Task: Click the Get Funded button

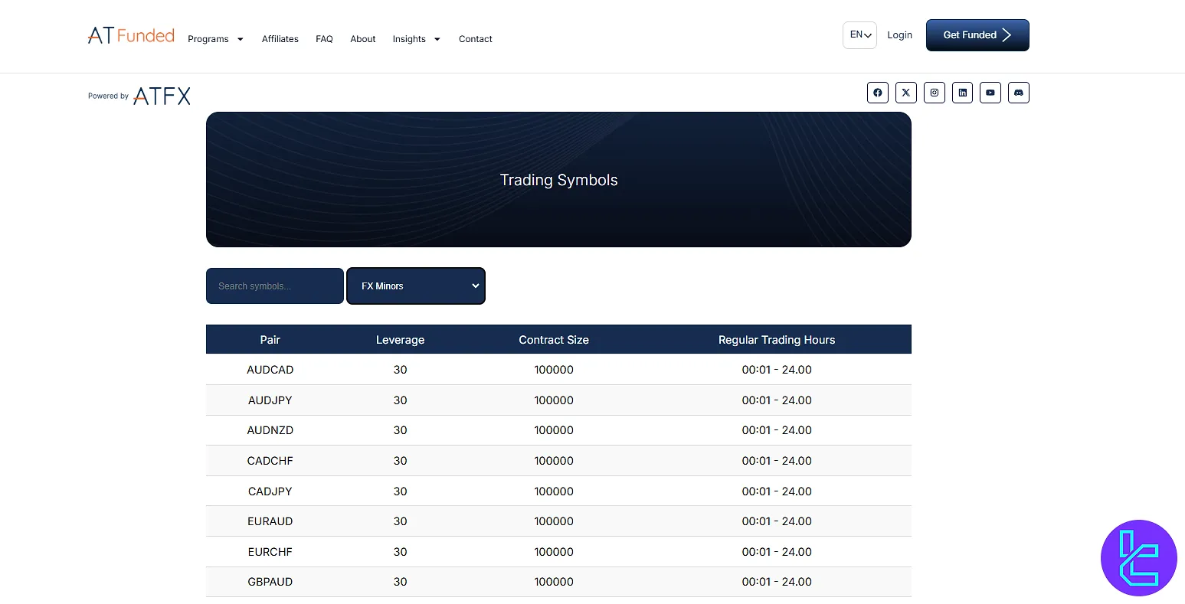Action: click(977, 35)
